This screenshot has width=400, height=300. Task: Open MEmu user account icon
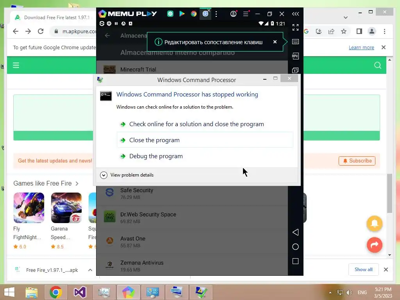point(233,14)
